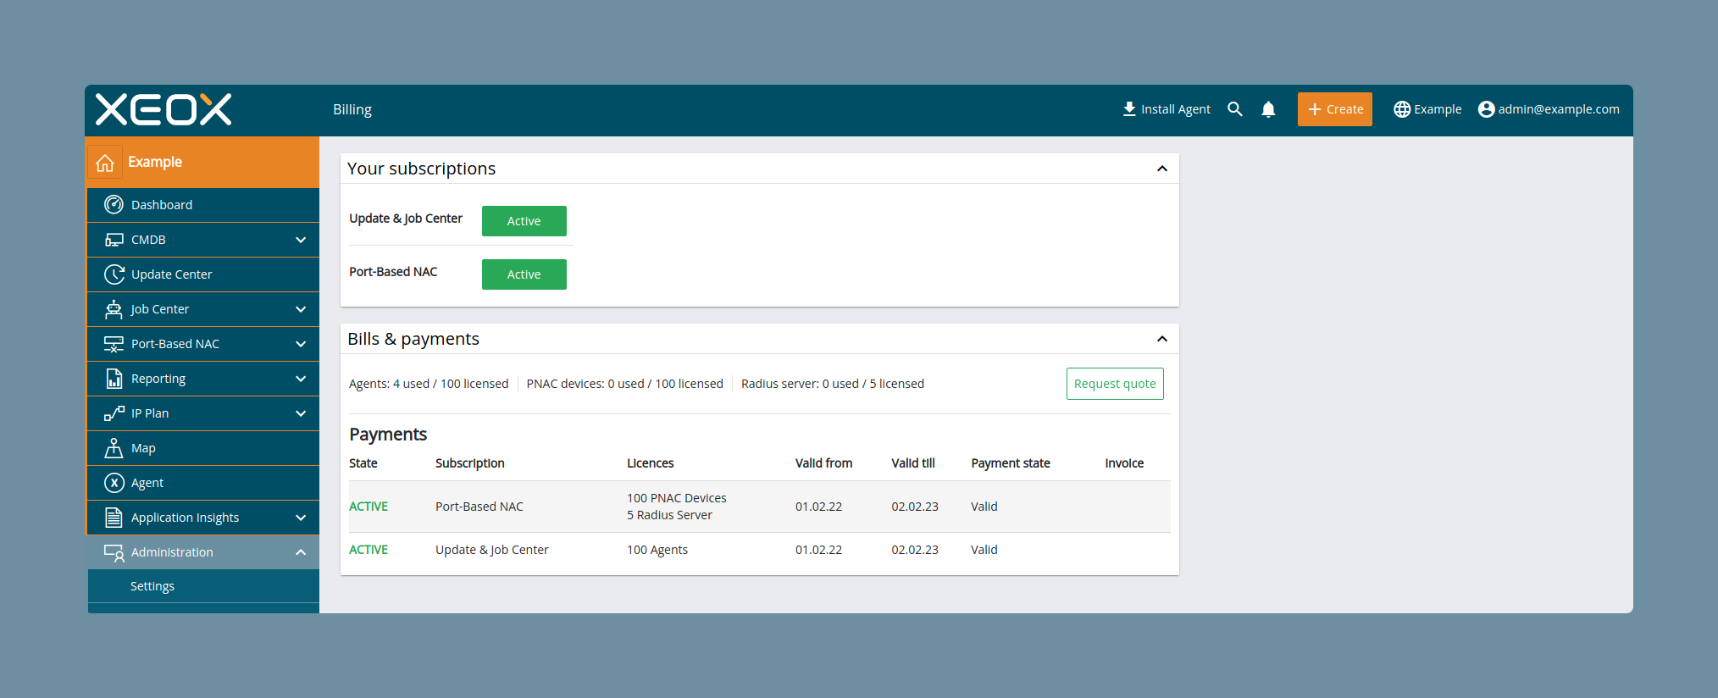Click the globe icon next to Example
Viewport: 1718px width, 698px height.
[x=1402, y=109]
